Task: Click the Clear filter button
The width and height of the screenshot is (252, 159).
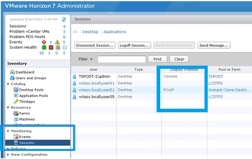Action: 179,59
